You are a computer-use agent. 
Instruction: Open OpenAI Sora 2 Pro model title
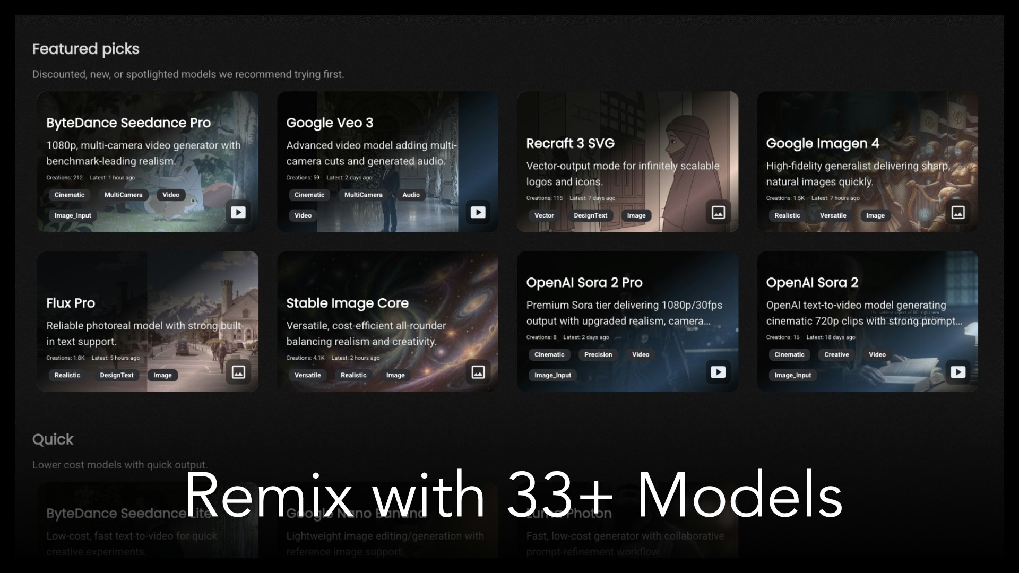point(584,282)
